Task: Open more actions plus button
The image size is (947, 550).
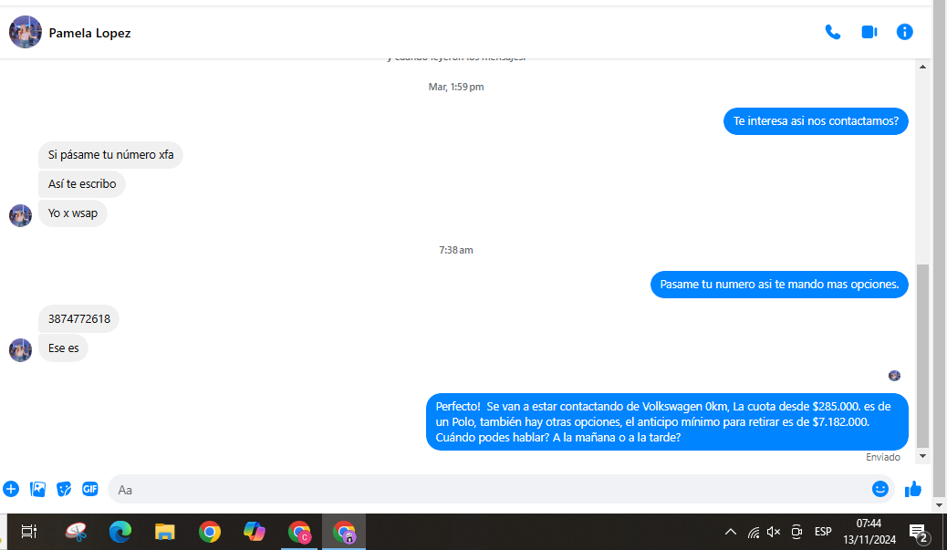Action: coord(11,489)
